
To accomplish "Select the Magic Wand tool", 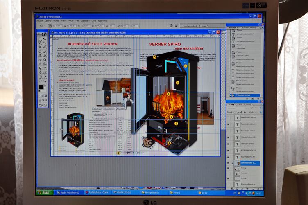I will [45, 43].
